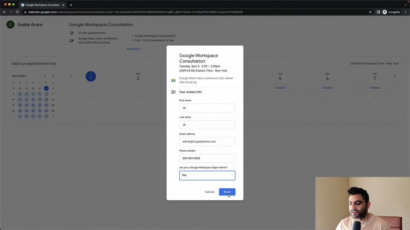Close the Google Workspace Consultation tab
410x230 pixels.
click(63, 5)
